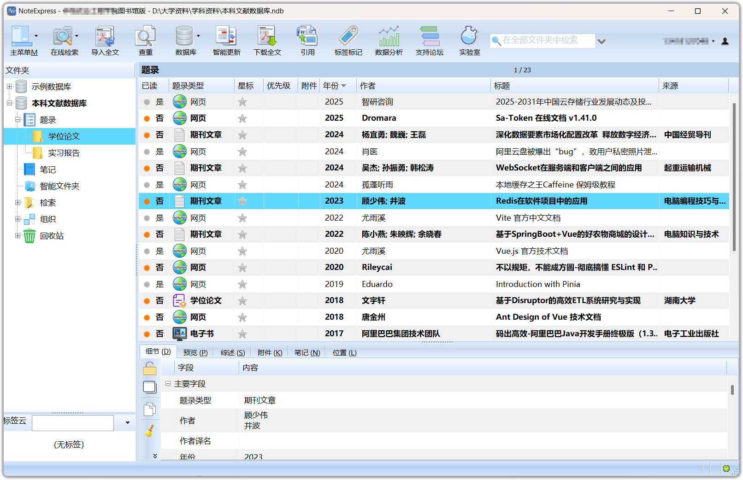The width and height of the screenshot is (743, 480).
Task: Click the 下载全文 download full text icon
Action: 267,36
